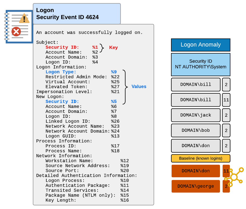Image resolution: width=246 pixels, height=209 pixels.
Task: Click the blue %5 value
Action: (114, 102)
